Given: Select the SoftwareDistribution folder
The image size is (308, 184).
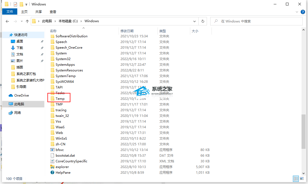Looking at the screenshot, I should pyautogui.click(x=72, y=36).
